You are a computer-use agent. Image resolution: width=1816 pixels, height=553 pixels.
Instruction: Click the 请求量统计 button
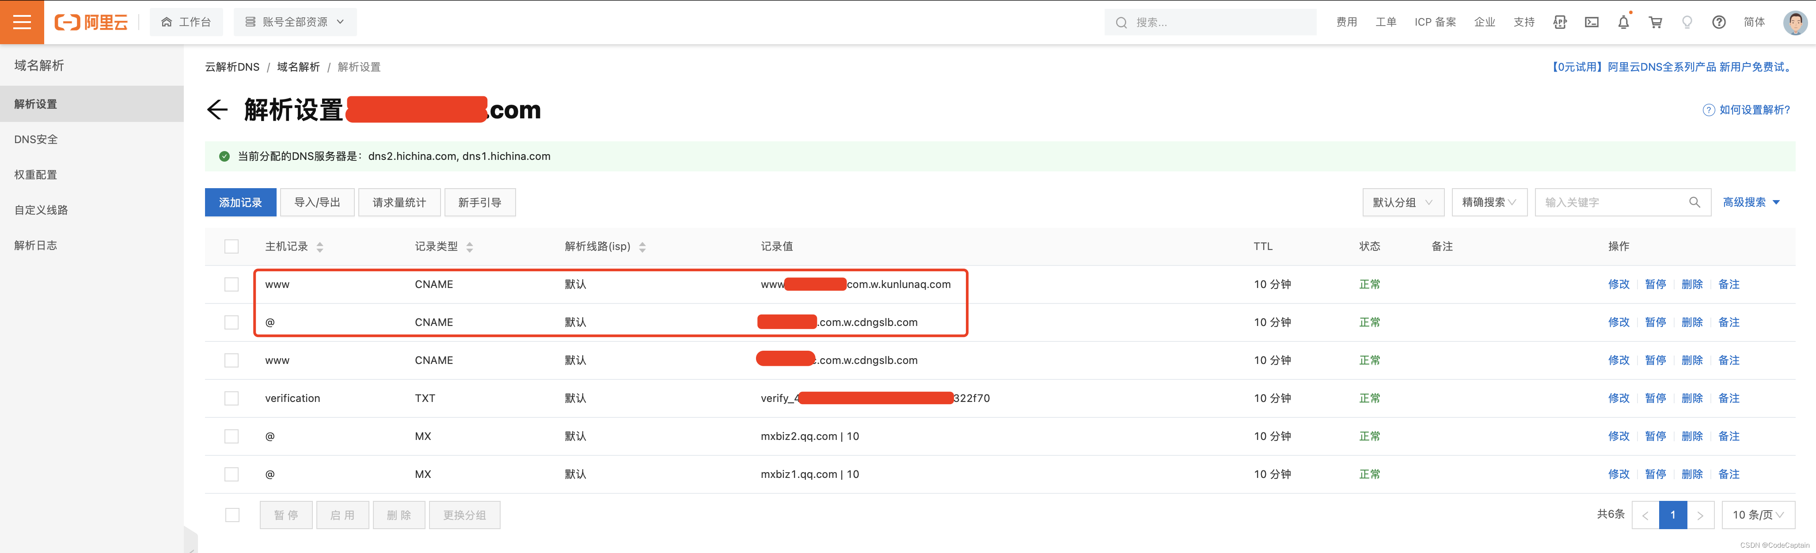click(x=399, y=202)
